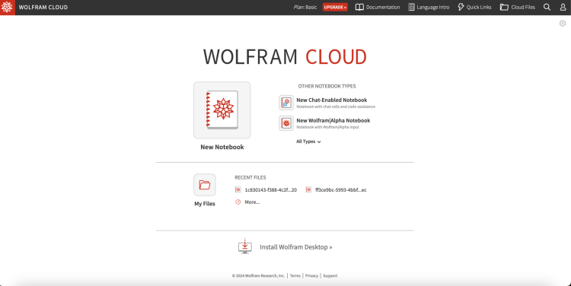Click the UPGRADE button
The image size is (571, 286).
(x=335, y=8)
